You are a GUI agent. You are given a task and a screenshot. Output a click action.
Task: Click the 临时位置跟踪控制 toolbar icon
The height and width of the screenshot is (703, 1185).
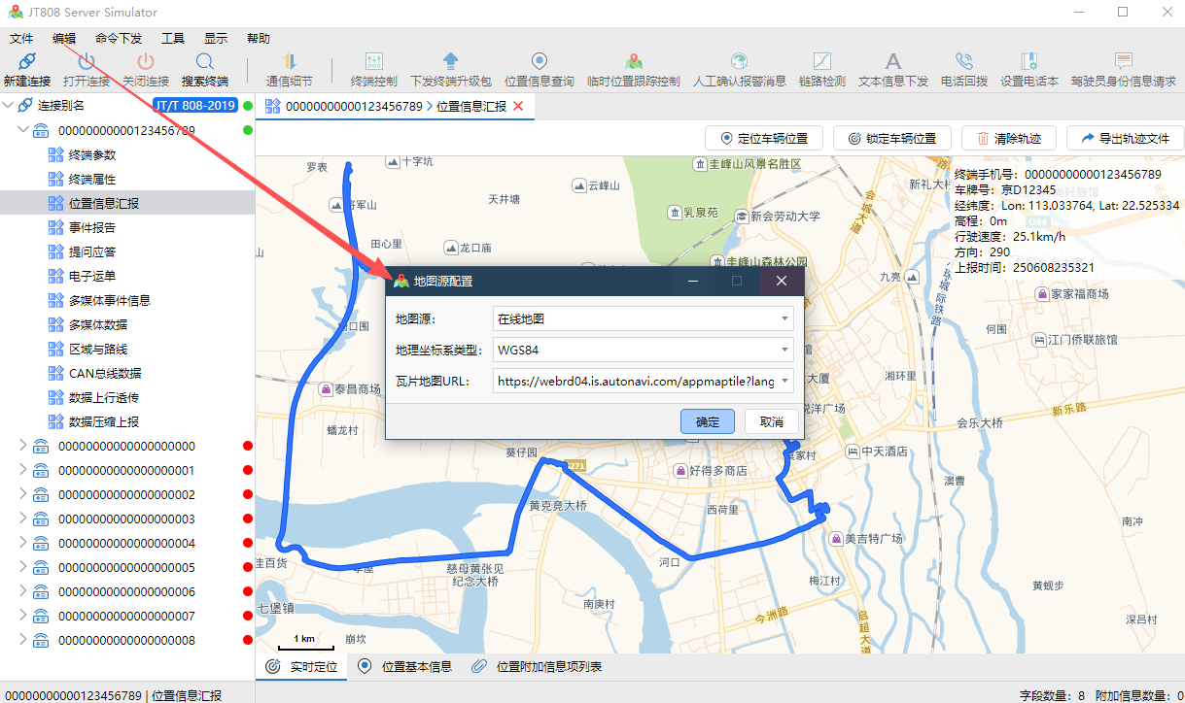pyautogui.click(x=634, y=62)
